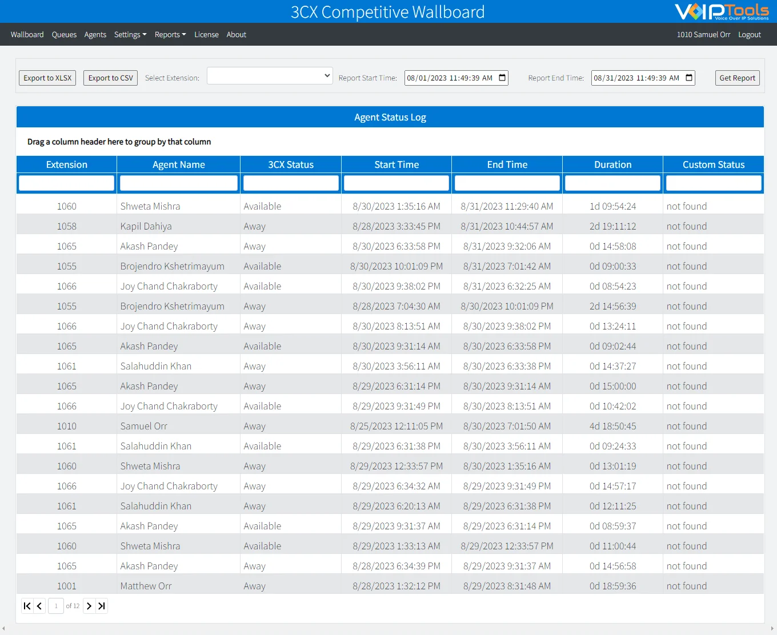Go to the previous page arrow
Screen dimensions: 777x635
coord(39,606)
